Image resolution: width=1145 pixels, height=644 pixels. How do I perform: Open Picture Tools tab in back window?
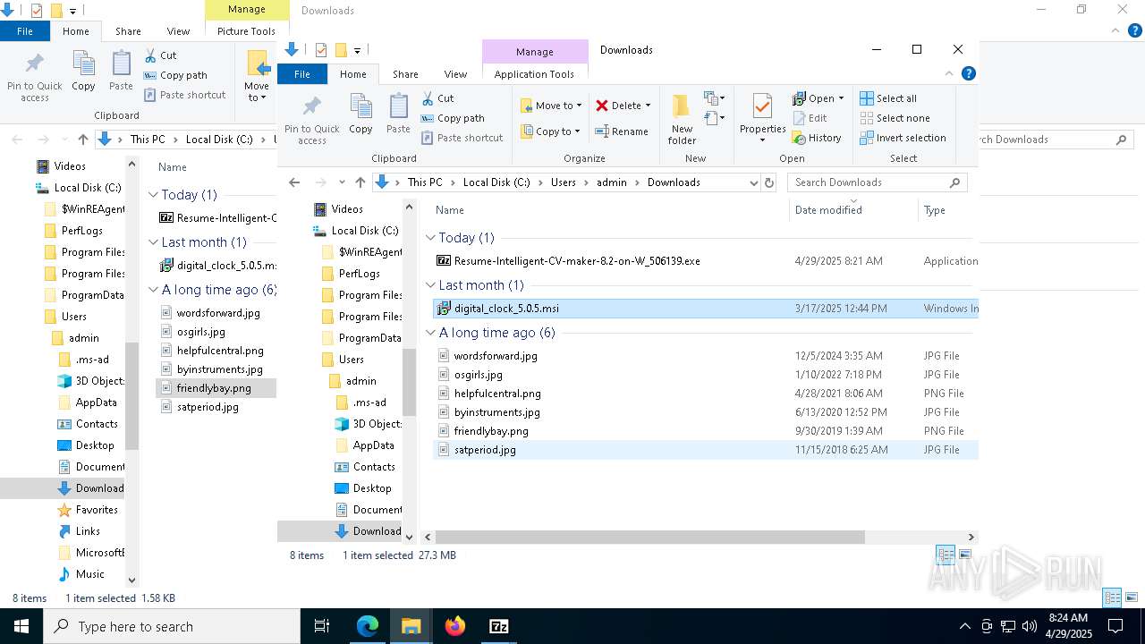[x=246, y=31]
